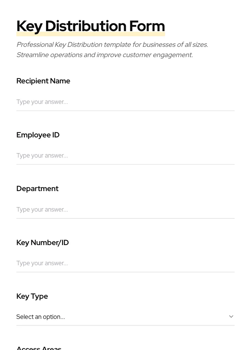The width and height of the screenshot is (251, 350).
Task: Click the Key Type field label
Action: (32, 296)
